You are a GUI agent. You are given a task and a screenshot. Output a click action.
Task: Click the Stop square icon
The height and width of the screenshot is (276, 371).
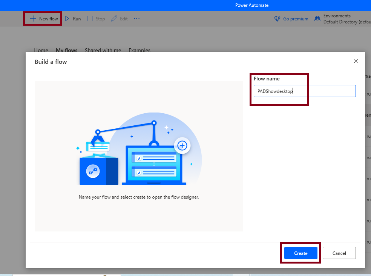(90, 19)
